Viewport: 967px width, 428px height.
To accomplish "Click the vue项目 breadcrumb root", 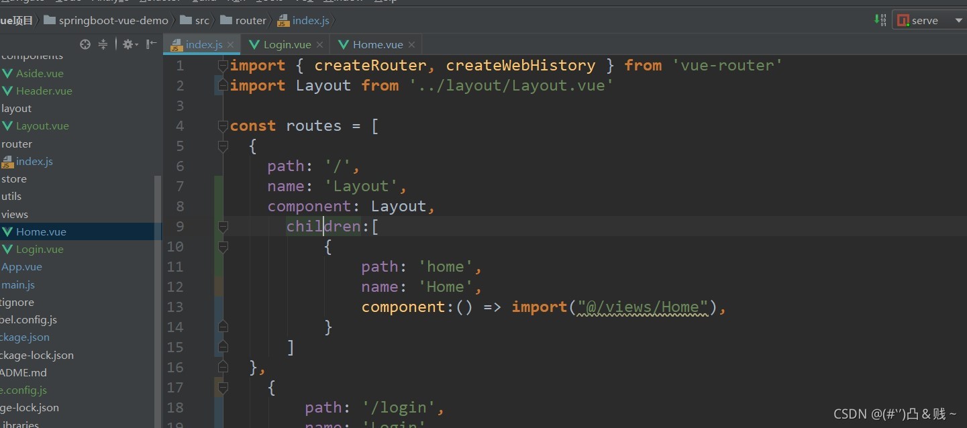I will pyautogui.click(x=16, y=20).
